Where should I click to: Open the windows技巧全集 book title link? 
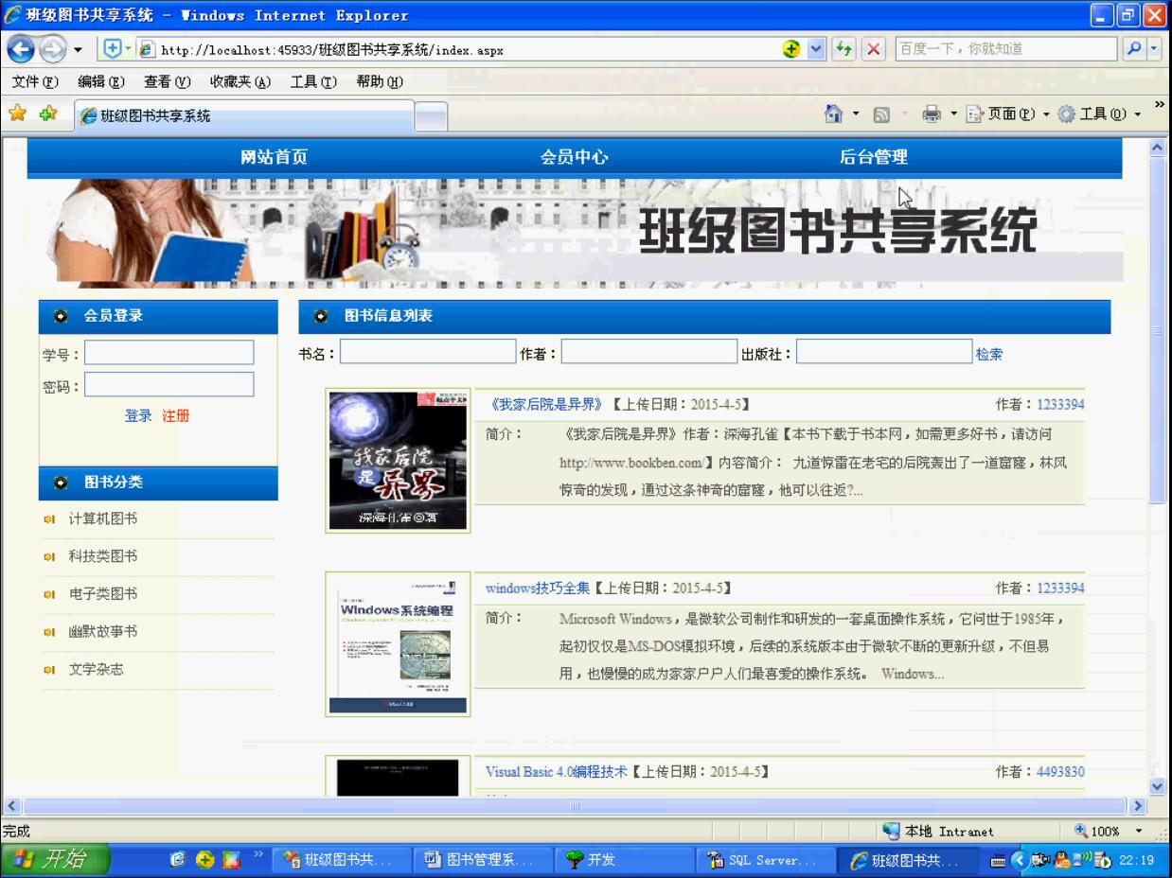tap(538, 588)
